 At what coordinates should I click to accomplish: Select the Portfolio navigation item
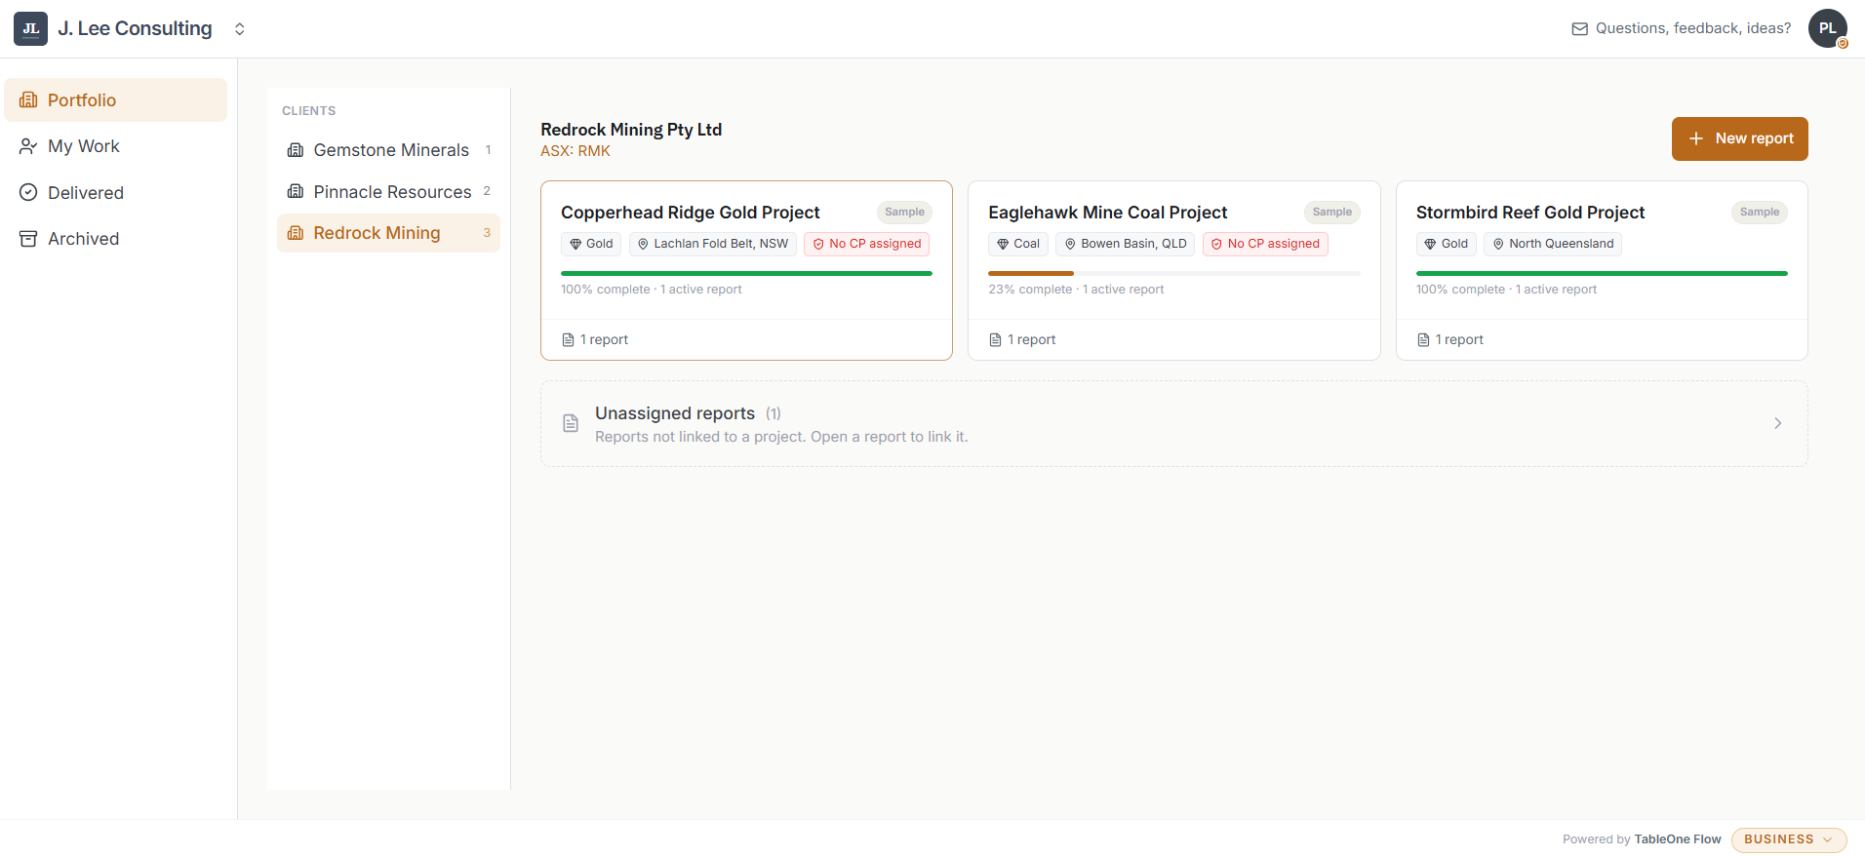pyautogui.click(x=115, y=99)
